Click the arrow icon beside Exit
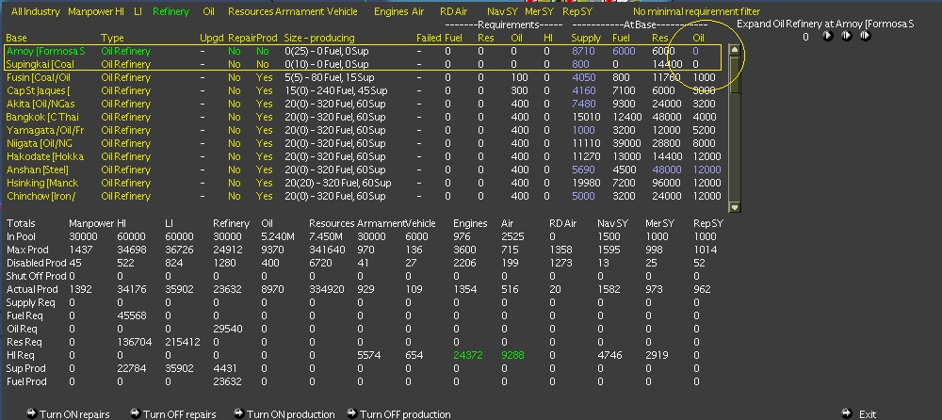Image resolution: width=942 pixels, height=420 pixels. coord(847,413)
